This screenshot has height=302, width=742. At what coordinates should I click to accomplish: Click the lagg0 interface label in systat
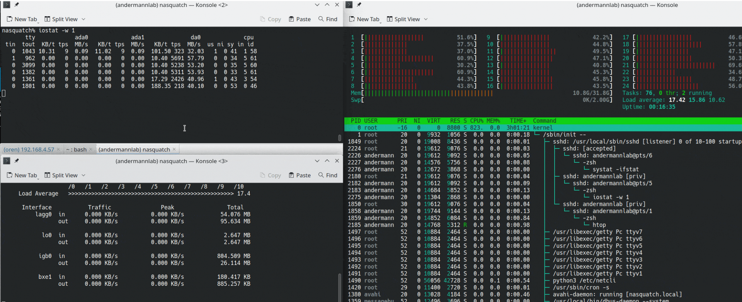pyautogui.click(x=43, y=214)
